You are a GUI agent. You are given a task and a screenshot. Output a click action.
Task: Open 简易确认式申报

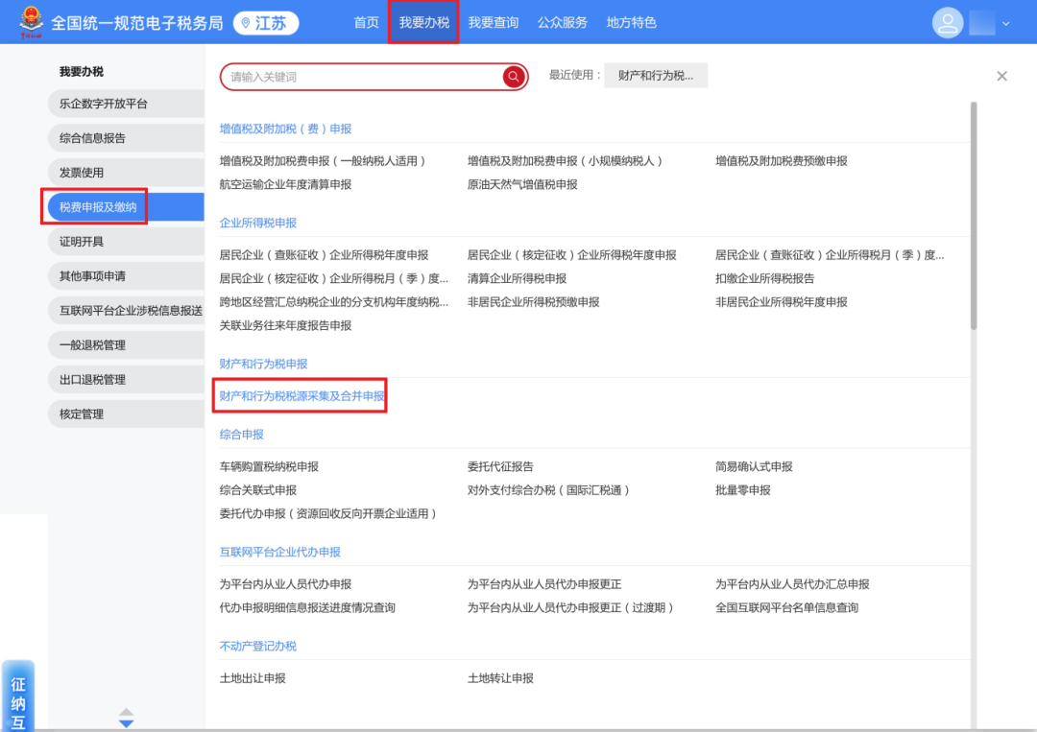click(754, 466)
